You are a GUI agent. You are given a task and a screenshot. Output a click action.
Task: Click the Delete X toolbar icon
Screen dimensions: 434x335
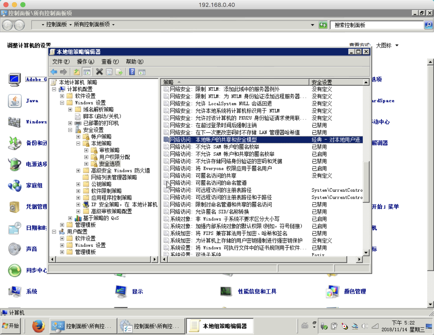(99, 72)
